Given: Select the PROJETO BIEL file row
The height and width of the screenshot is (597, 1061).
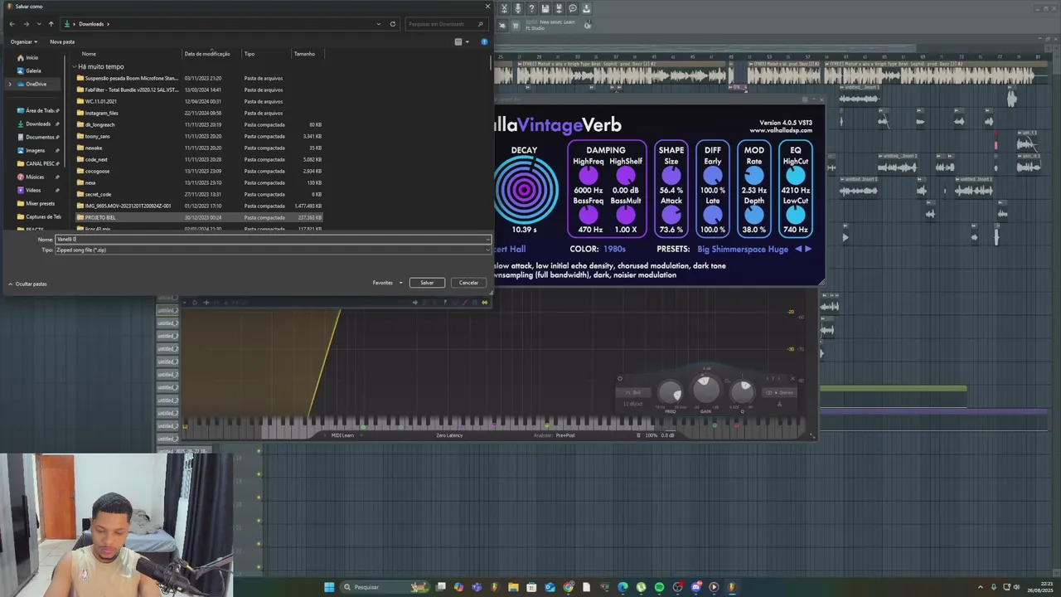Looking at the screenshot, I should (x=199, y=217).
